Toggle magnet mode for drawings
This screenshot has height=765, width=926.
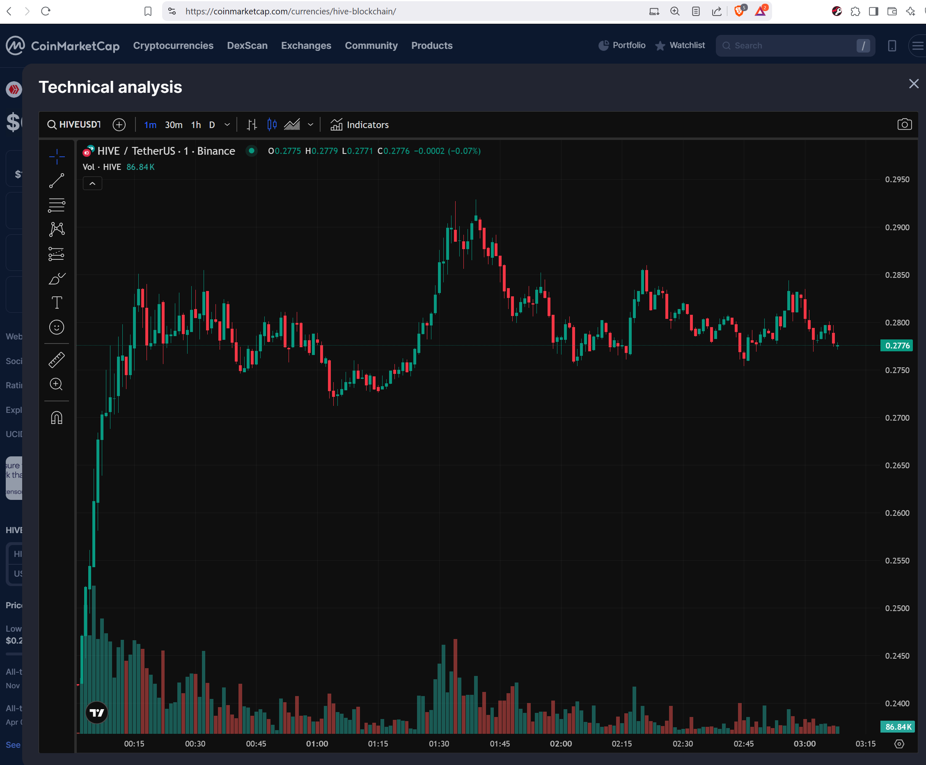click(57, 417)
